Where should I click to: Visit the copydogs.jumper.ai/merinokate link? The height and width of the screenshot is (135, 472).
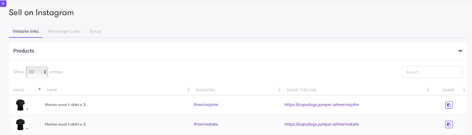coord(322,124)
